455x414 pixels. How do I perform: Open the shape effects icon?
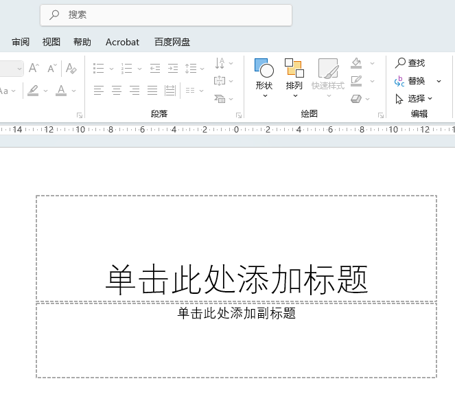click(356, 99)
